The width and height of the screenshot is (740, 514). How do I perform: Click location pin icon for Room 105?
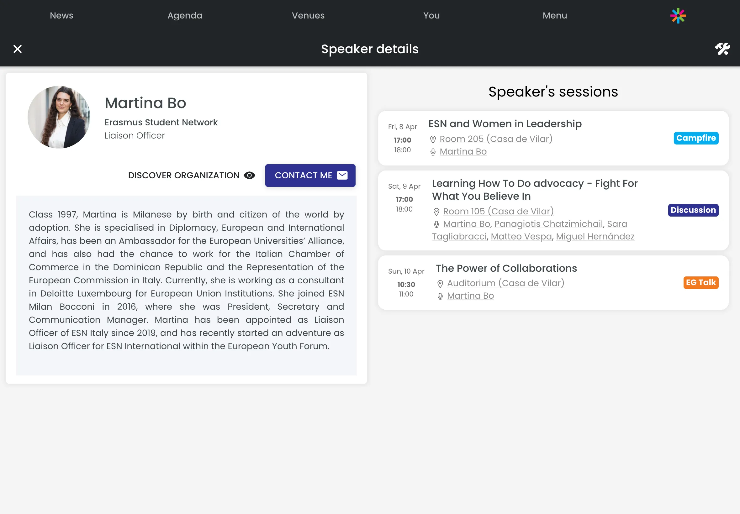(x=436, y=212)
